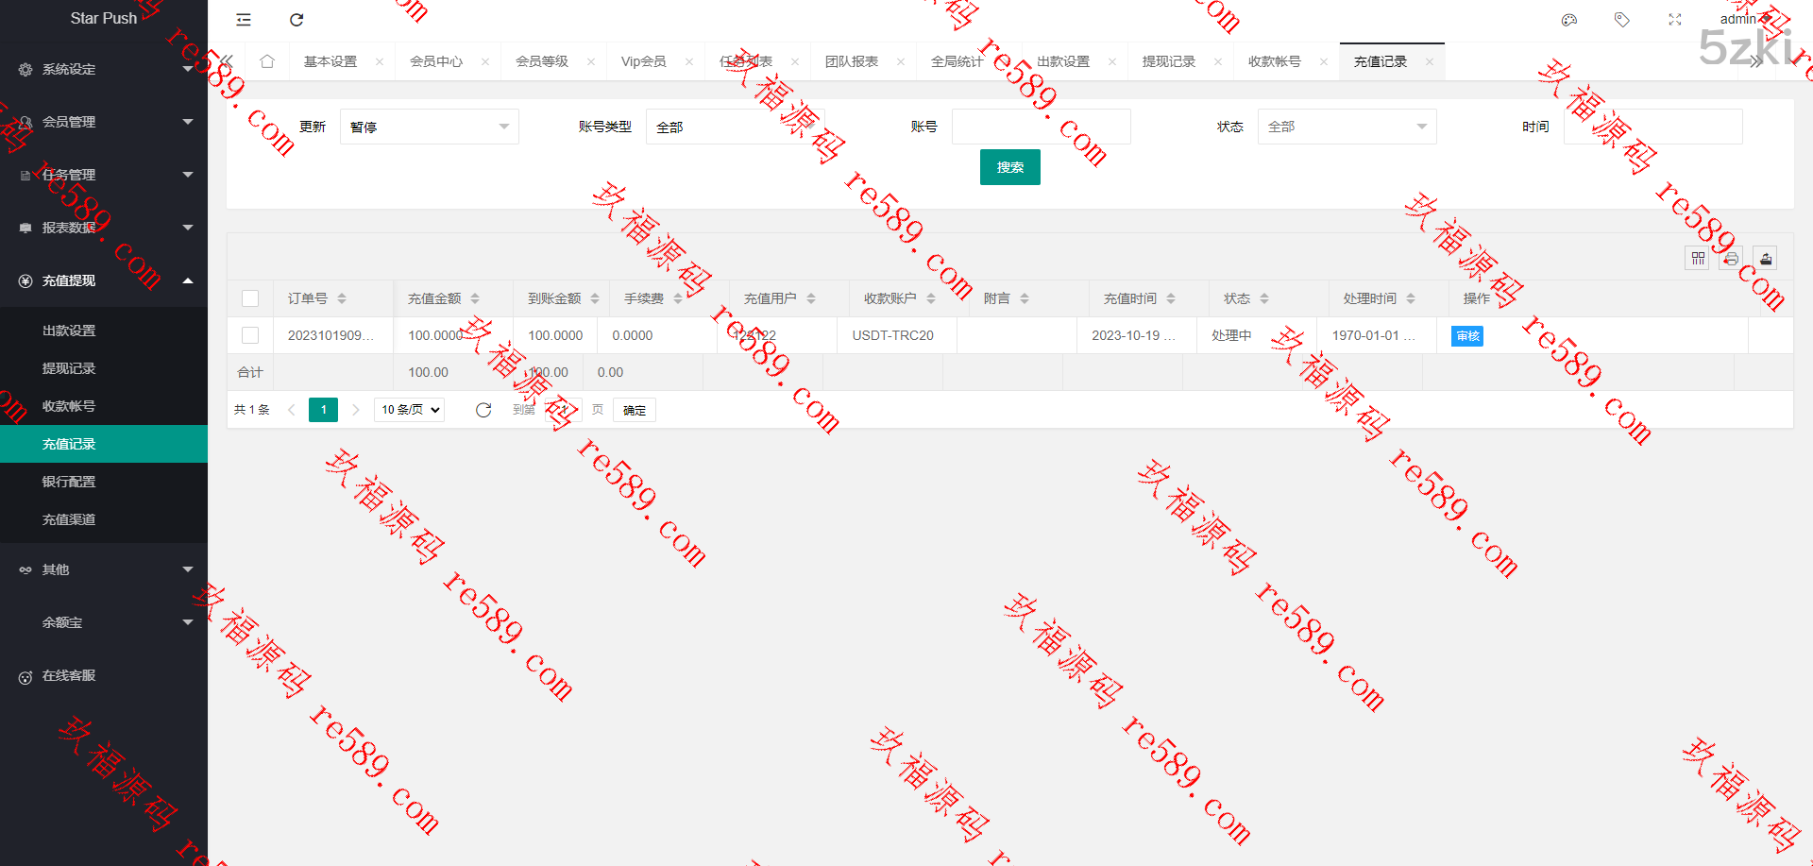Image resolution: width=1813 pixels, height=866 pixels.
Task: Go to previous page arrow
Action: tap(292, 410)
